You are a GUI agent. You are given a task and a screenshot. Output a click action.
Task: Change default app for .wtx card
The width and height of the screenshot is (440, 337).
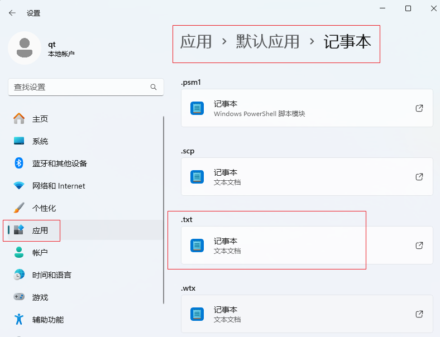[x=307, y=314]
